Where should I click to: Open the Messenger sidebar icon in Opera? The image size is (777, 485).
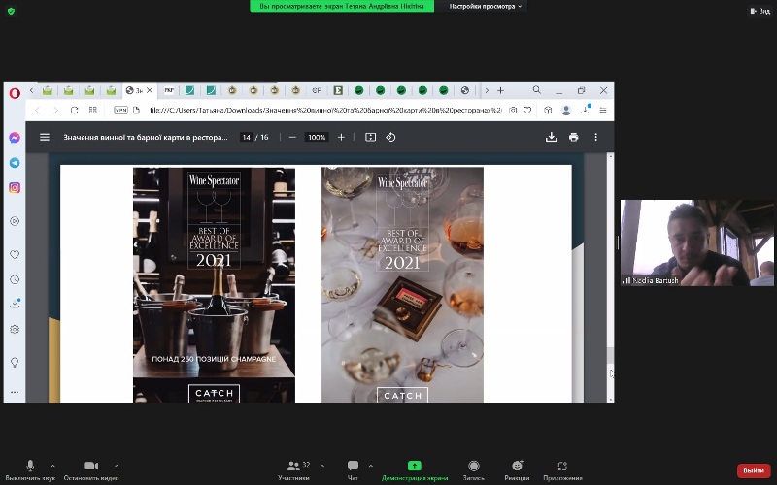(x=15, y=138)
